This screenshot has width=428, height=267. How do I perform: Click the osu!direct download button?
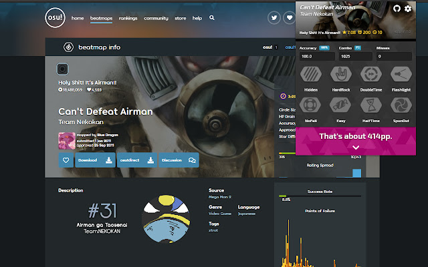137,160
